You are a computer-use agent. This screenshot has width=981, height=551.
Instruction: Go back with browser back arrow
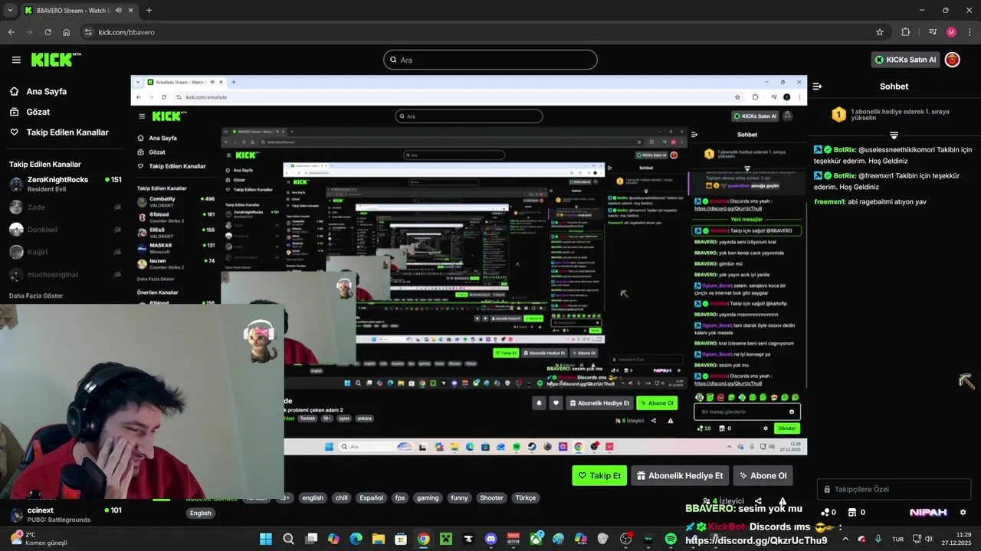click(11, 32)
